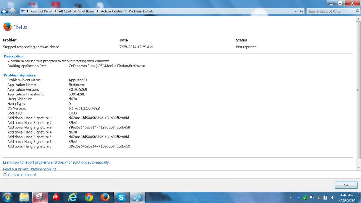Viewport: 361px width, 203px height.
Task: Select the Control Panel taskbar window
Action: pos(138,197)
